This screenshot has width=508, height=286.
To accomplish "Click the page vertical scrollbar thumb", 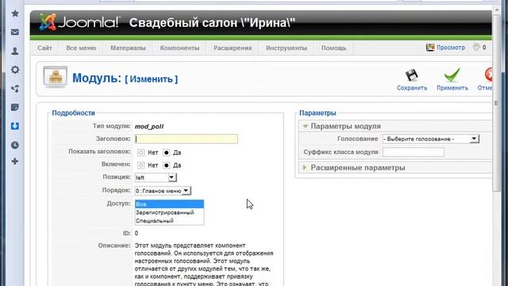I will (497, 104).
